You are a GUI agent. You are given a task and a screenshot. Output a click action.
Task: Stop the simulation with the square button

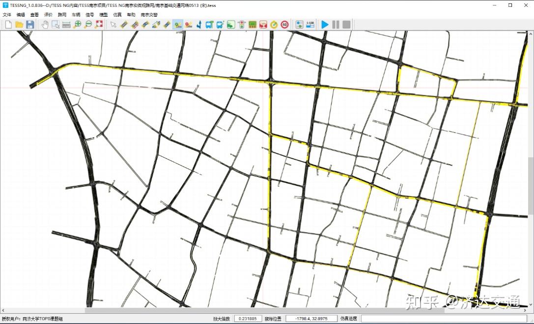(346, 25)
